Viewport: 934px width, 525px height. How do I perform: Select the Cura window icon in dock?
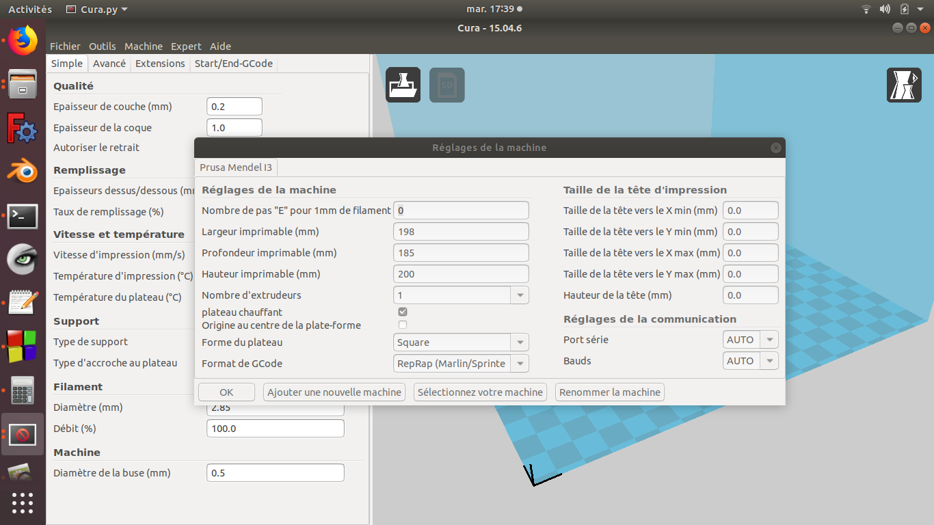click(23, 434)
